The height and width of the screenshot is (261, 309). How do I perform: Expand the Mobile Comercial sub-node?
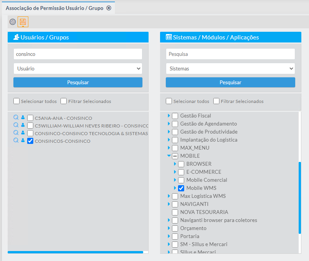click(x=175, y=180)
